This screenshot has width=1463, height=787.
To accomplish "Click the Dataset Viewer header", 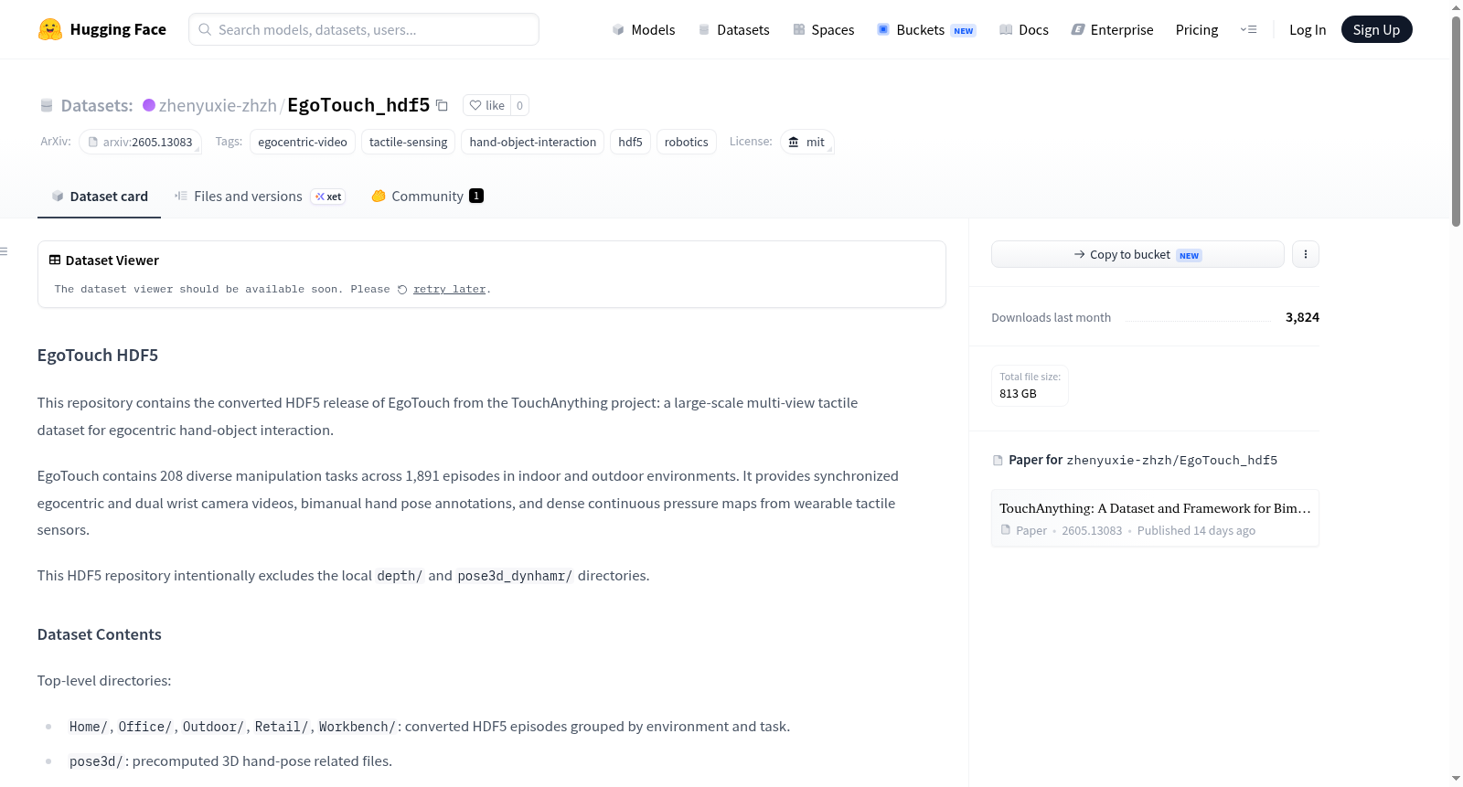I will [104, 261].
